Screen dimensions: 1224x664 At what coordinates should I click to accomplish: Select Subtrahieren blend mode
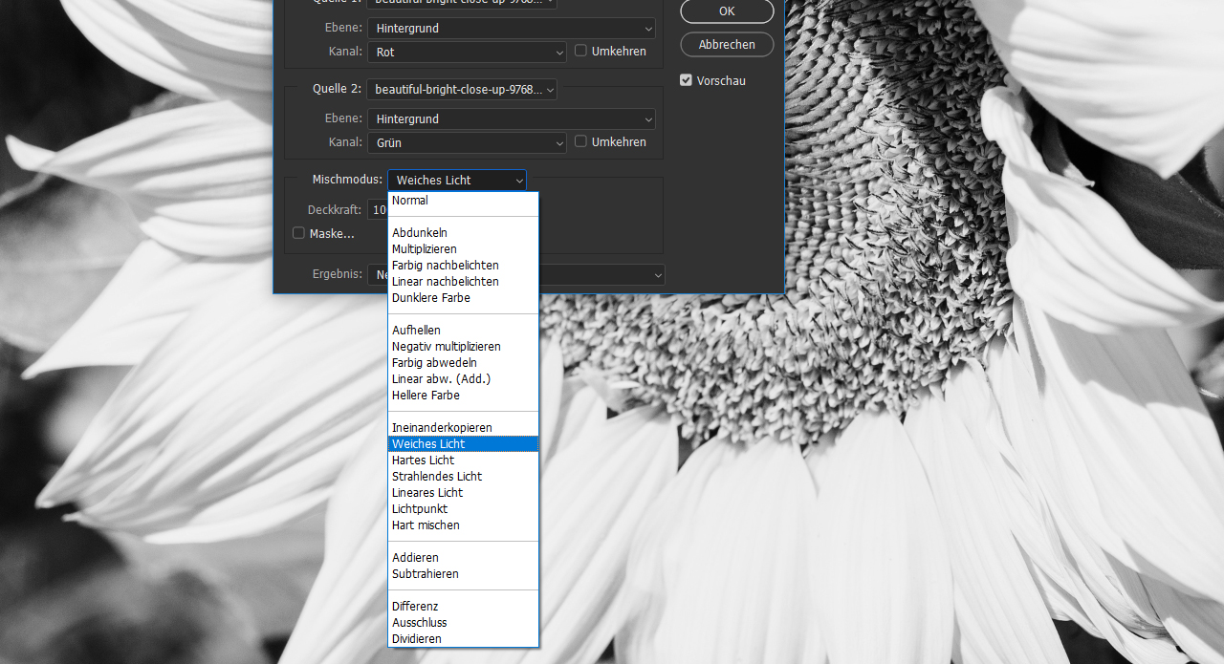pos(463,574)
